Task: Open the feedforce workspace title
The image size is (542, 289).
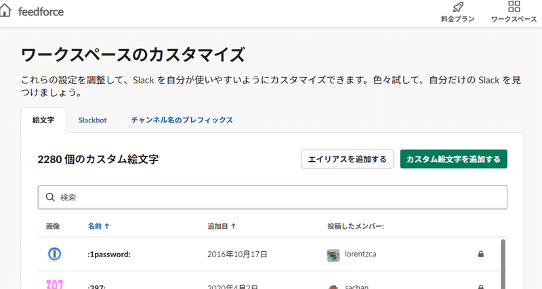Action: coord(41,12)
